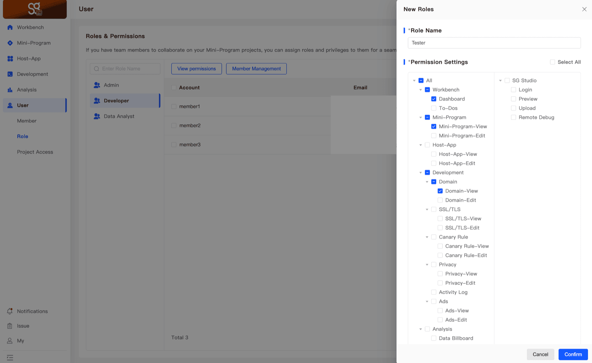Collapse the SSL/TLS tree node arrow
This screenshot has height=363, width=592.
(427, 210)
